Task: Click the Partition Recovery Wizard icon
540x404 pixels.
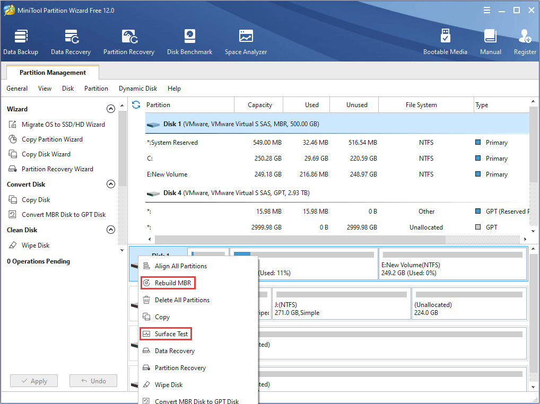Action: click(x=12, y=169)
